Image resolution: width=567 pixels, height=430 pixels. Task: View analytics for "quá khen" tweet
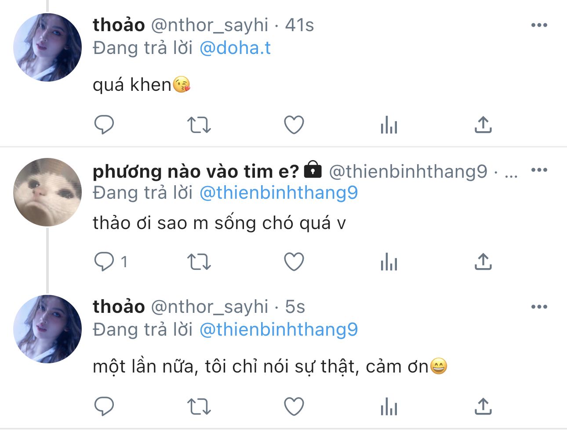click(x=389, y=125)
